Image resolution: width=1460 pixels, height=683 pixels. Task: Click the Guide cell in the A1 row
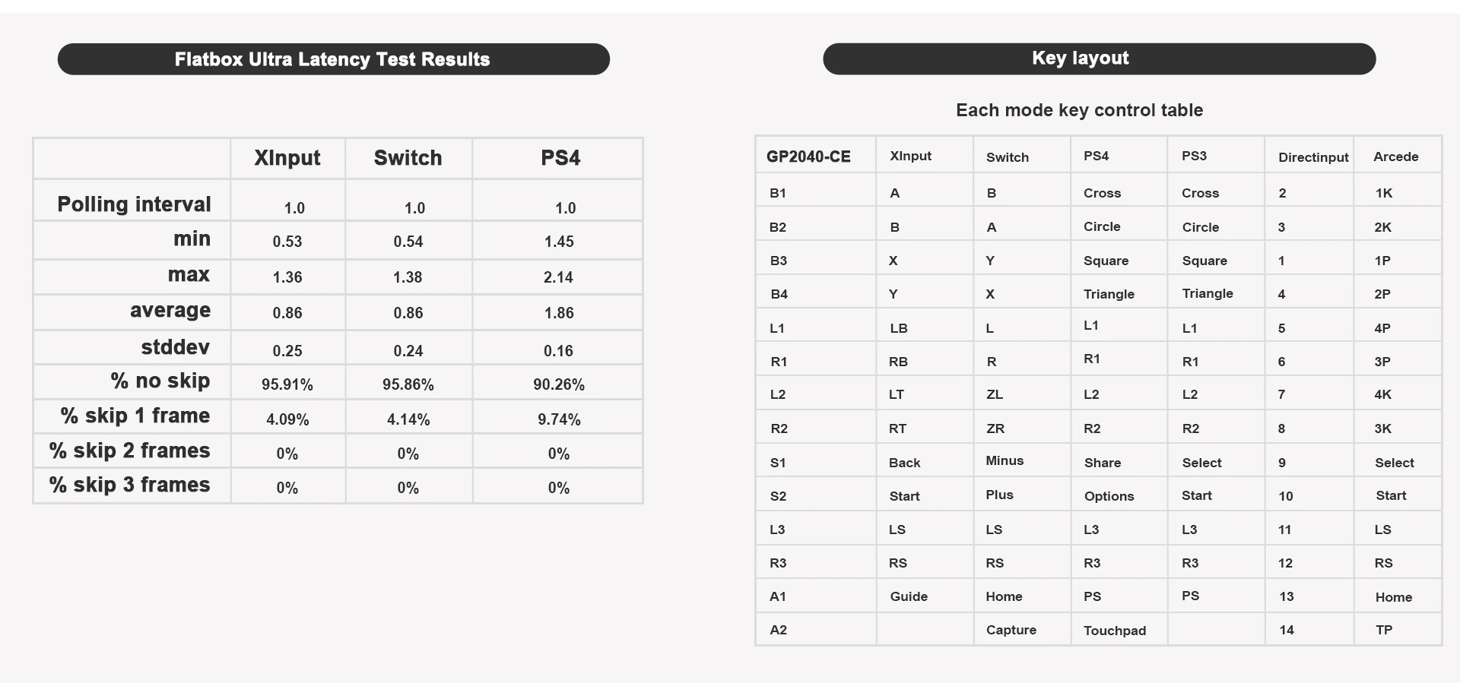coord(909,596)
